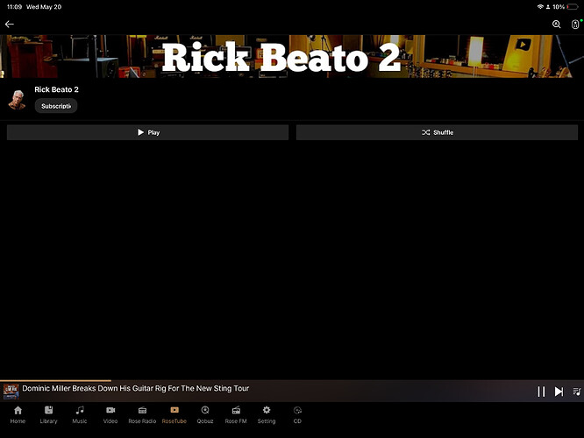The height and width of the screenshot is (438, 584).
Task: Open the now playing thumbnail
Action: (x=11, y=391)
